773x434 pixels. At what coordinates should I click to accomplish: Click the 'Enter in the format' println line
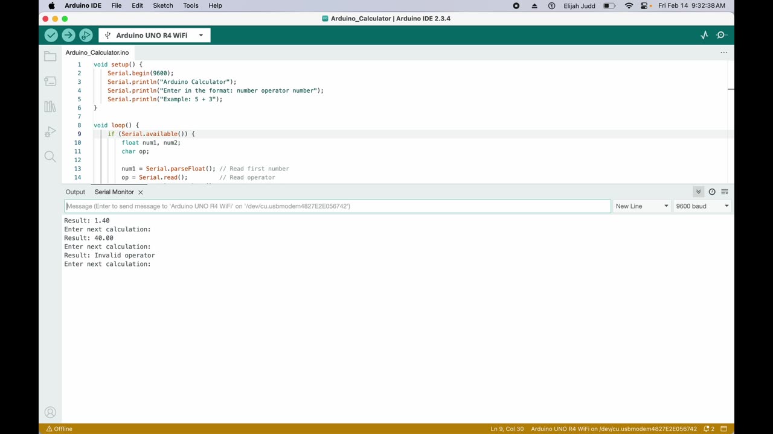(216, 90)
